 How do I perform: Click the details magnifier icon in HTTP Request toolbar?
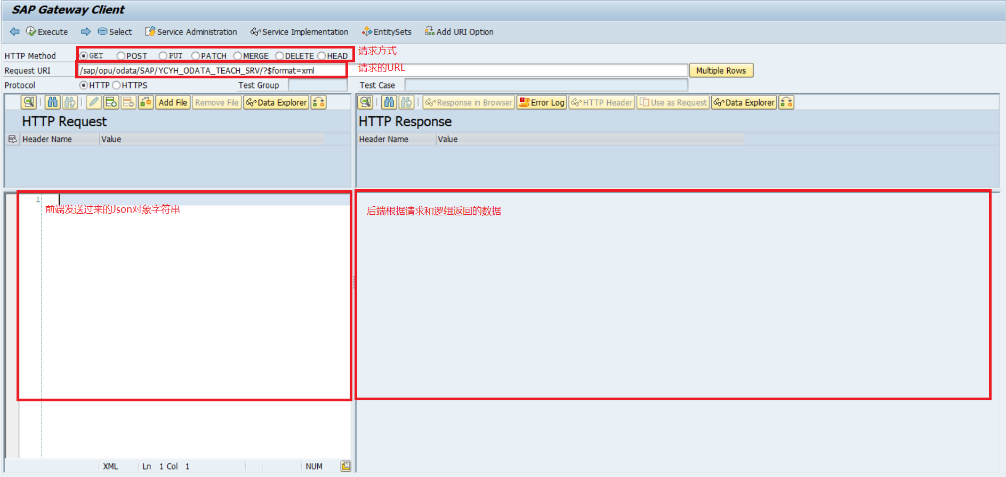pyautogui.click(x=29, y=102)
